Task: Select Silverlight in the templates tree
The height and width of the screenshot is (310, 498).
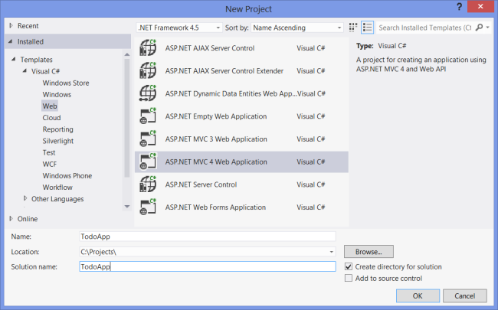Action: 58,141
